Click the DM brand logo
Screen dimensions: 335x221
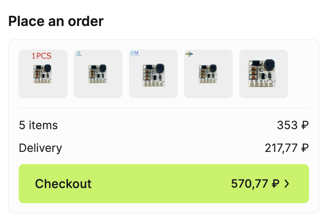134,53
